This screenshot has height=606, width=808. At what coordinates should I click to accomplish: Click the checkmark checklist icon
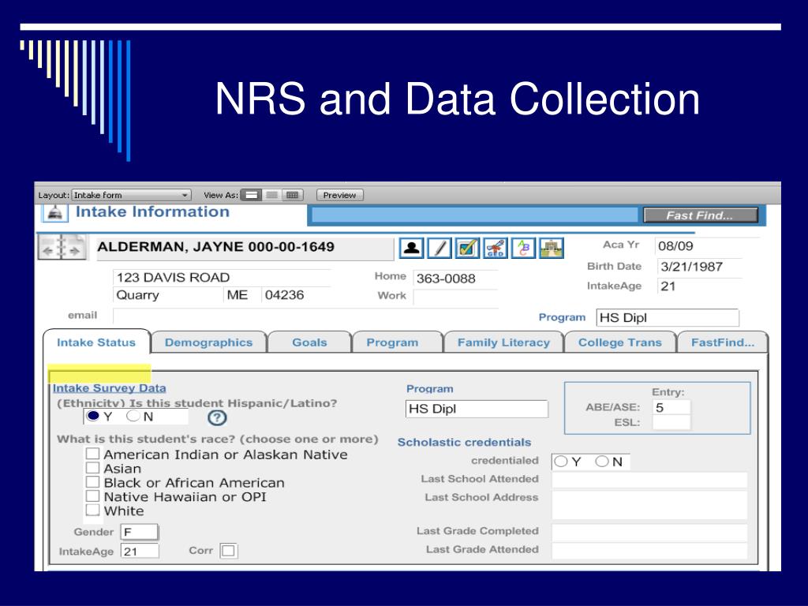[x=467, y=248]
